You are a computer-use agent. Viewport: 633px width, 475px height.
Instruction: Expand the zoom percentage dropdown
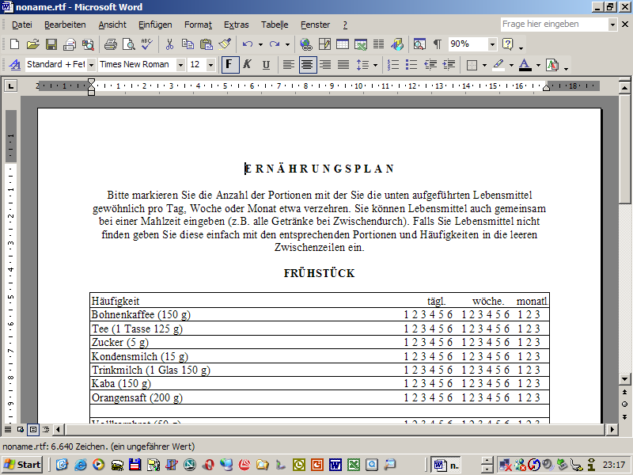click(492, 44)
